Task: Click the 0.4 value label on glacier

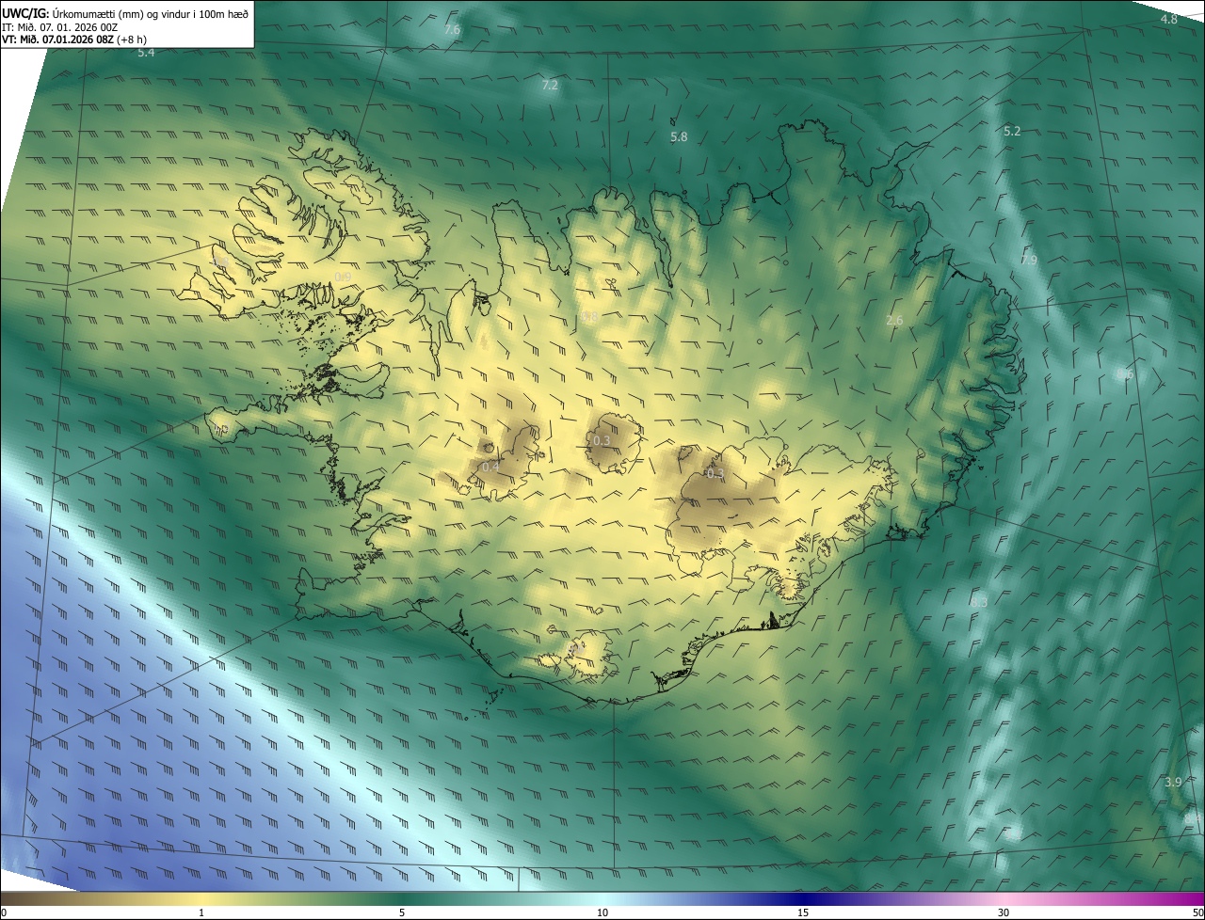Action: coord(490,467)
